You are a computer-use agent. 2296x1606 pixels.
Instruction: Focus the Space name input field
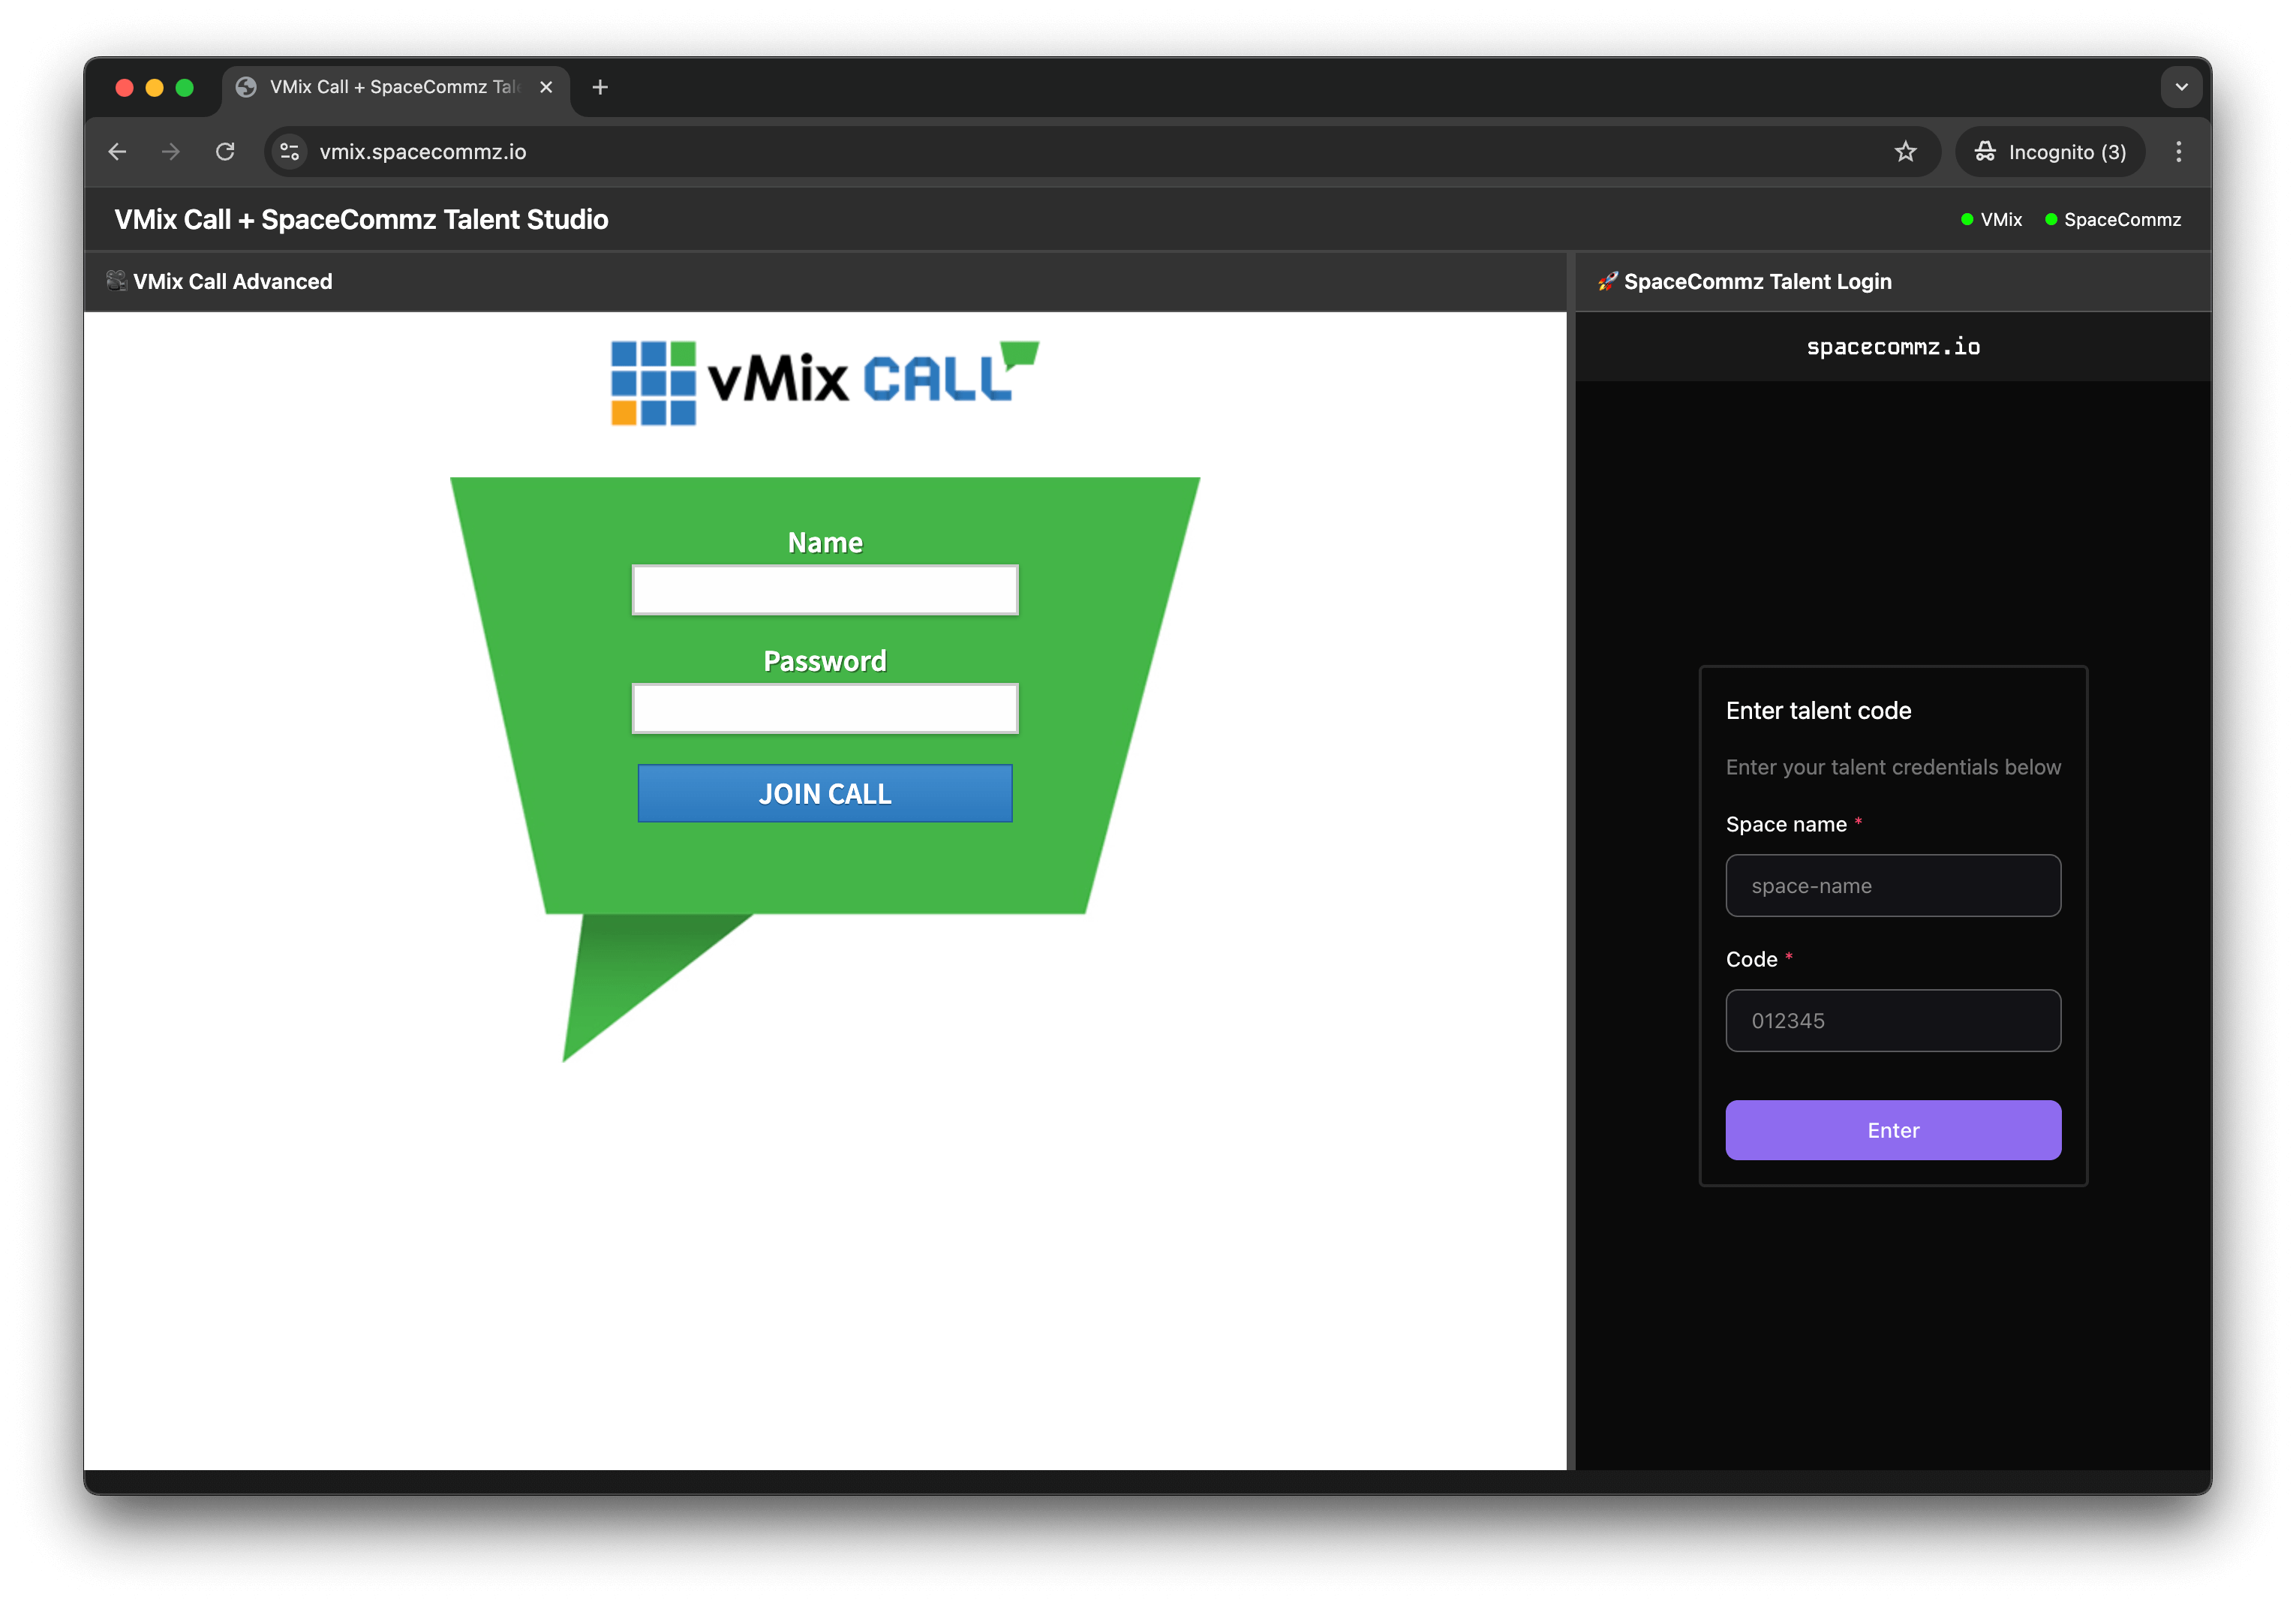click(x=1892, y=886)
